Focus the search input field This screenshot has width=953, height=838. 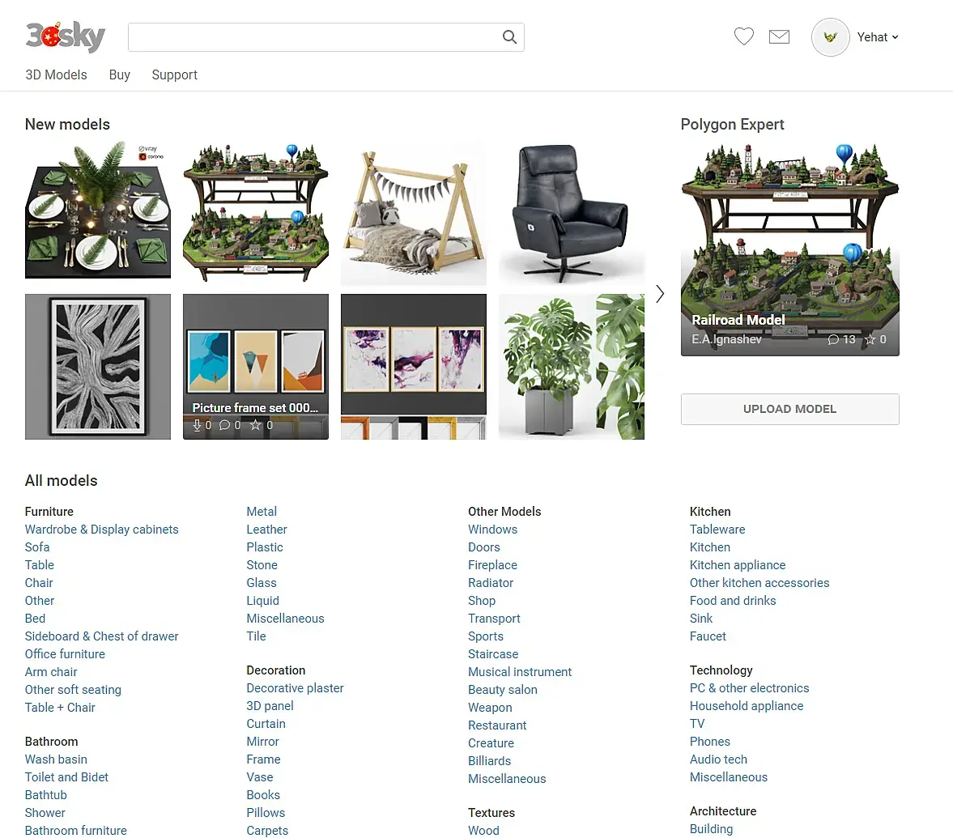[314, 37]
